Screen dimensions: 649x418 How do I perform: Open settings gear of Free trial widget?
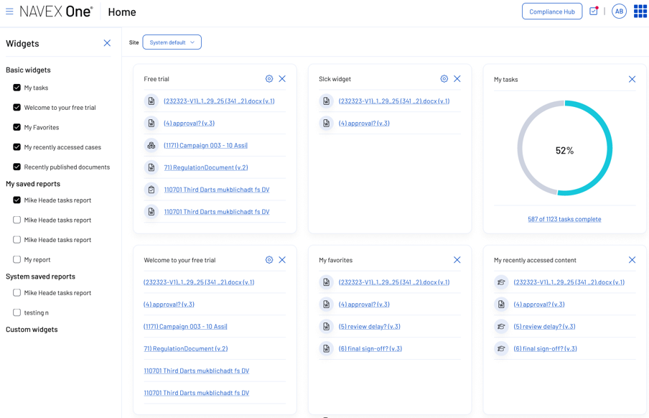(x=269, y=79)
